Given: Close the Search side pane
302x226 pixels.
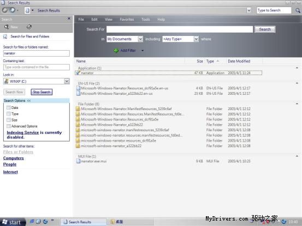Looking at the screenshot, I should pyautogui.click(x=69, y=19).
